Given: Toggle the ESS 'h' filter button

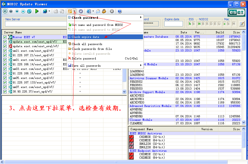Looking at the screenshot, I should point(190,24).
